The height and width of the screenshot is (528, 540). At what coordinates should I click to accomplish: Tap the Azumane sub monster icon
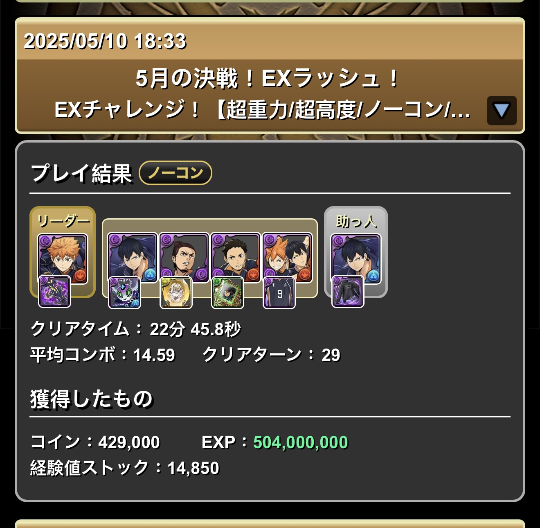[184, 258]
